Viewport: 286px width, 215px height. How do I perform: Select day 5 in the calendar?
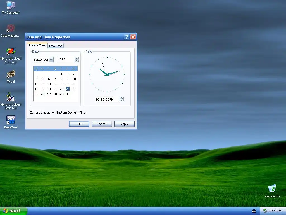click(42, 79)
